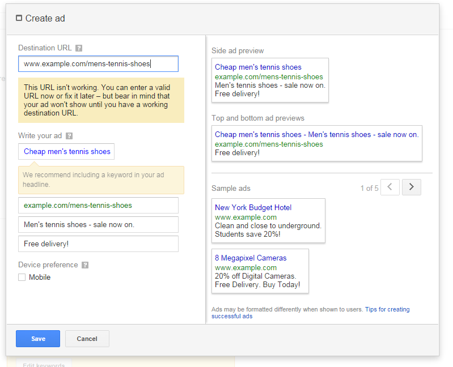
Task: Edit description line Men's tennis shoes sale
Action: (x=98, y=225)
